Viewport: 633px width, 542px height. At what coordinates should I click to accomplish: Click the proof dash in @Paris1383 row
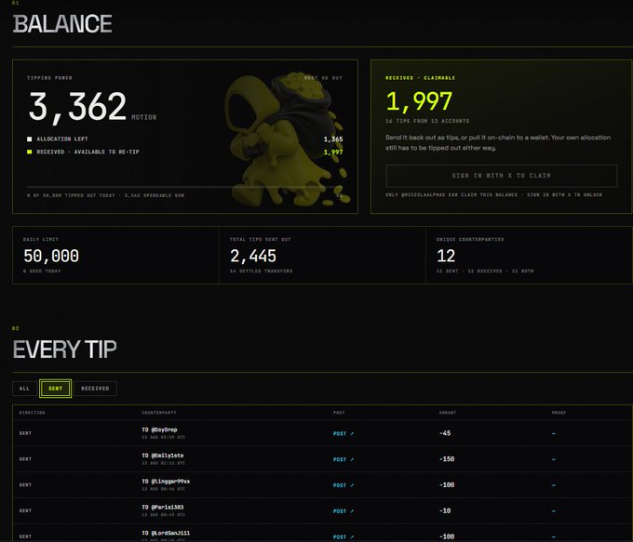coord(554,511)
